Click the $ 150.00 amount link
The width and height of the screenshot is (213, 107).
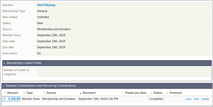point(14,99)
